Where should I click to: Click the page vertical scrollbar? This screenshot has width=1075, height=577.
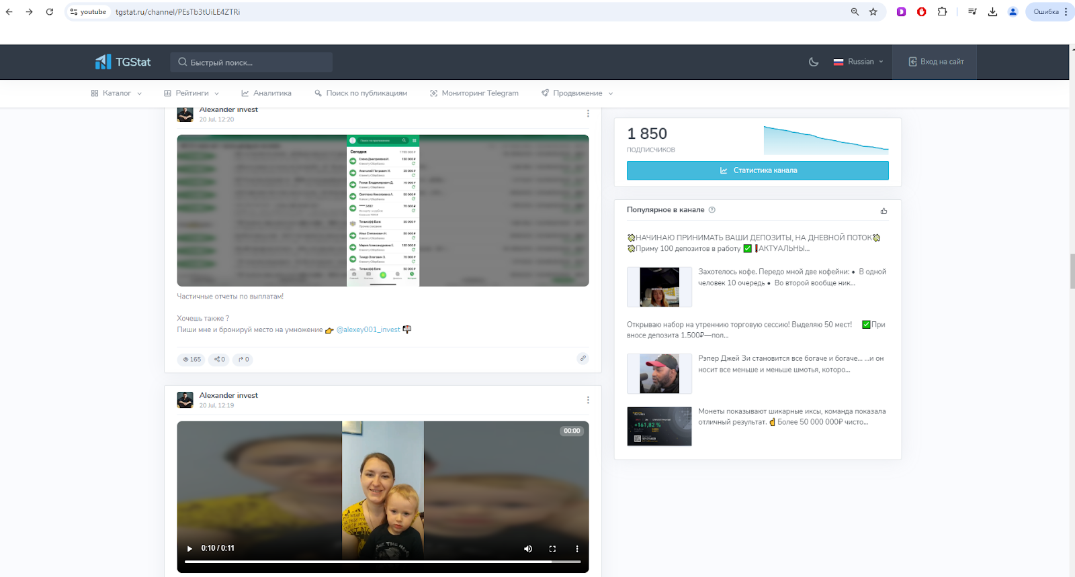(1072, 272)
